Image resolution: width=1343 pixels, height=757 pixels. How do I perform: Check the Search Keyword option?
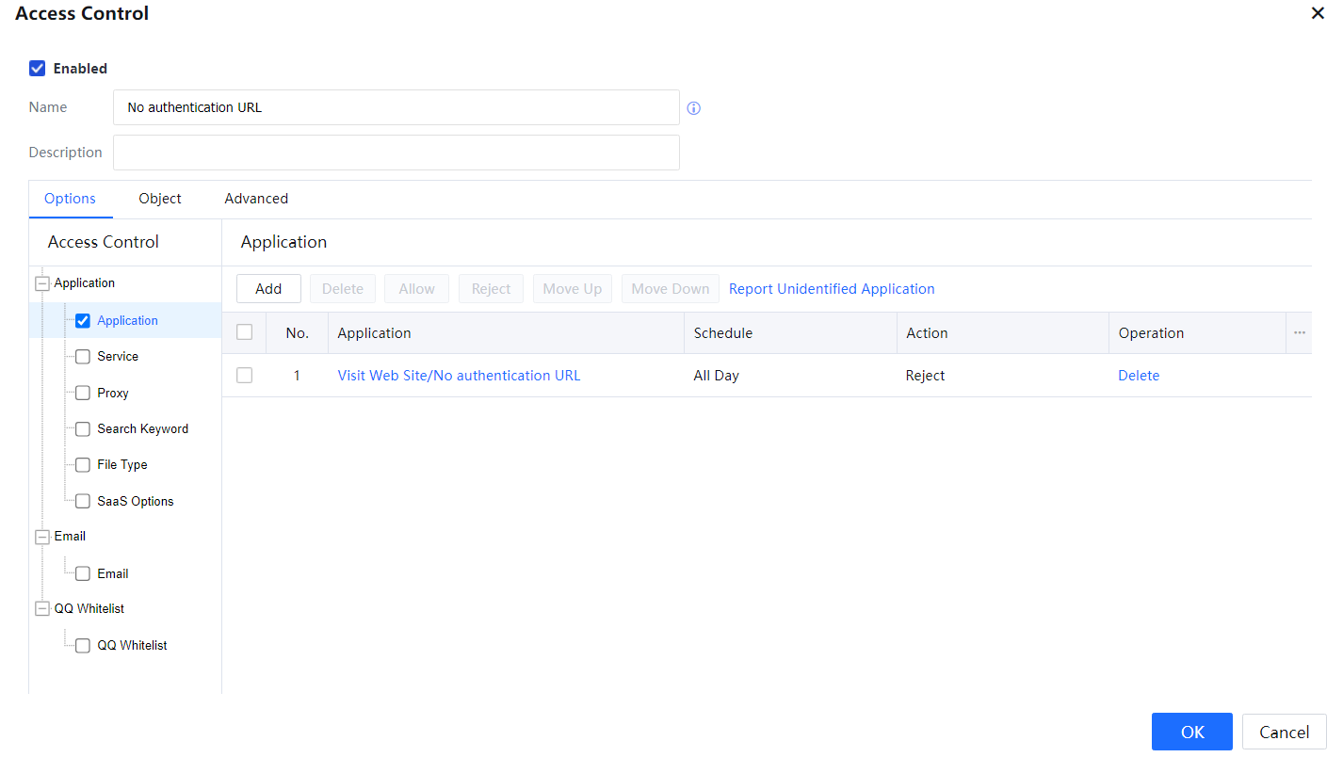pos(83,429)
